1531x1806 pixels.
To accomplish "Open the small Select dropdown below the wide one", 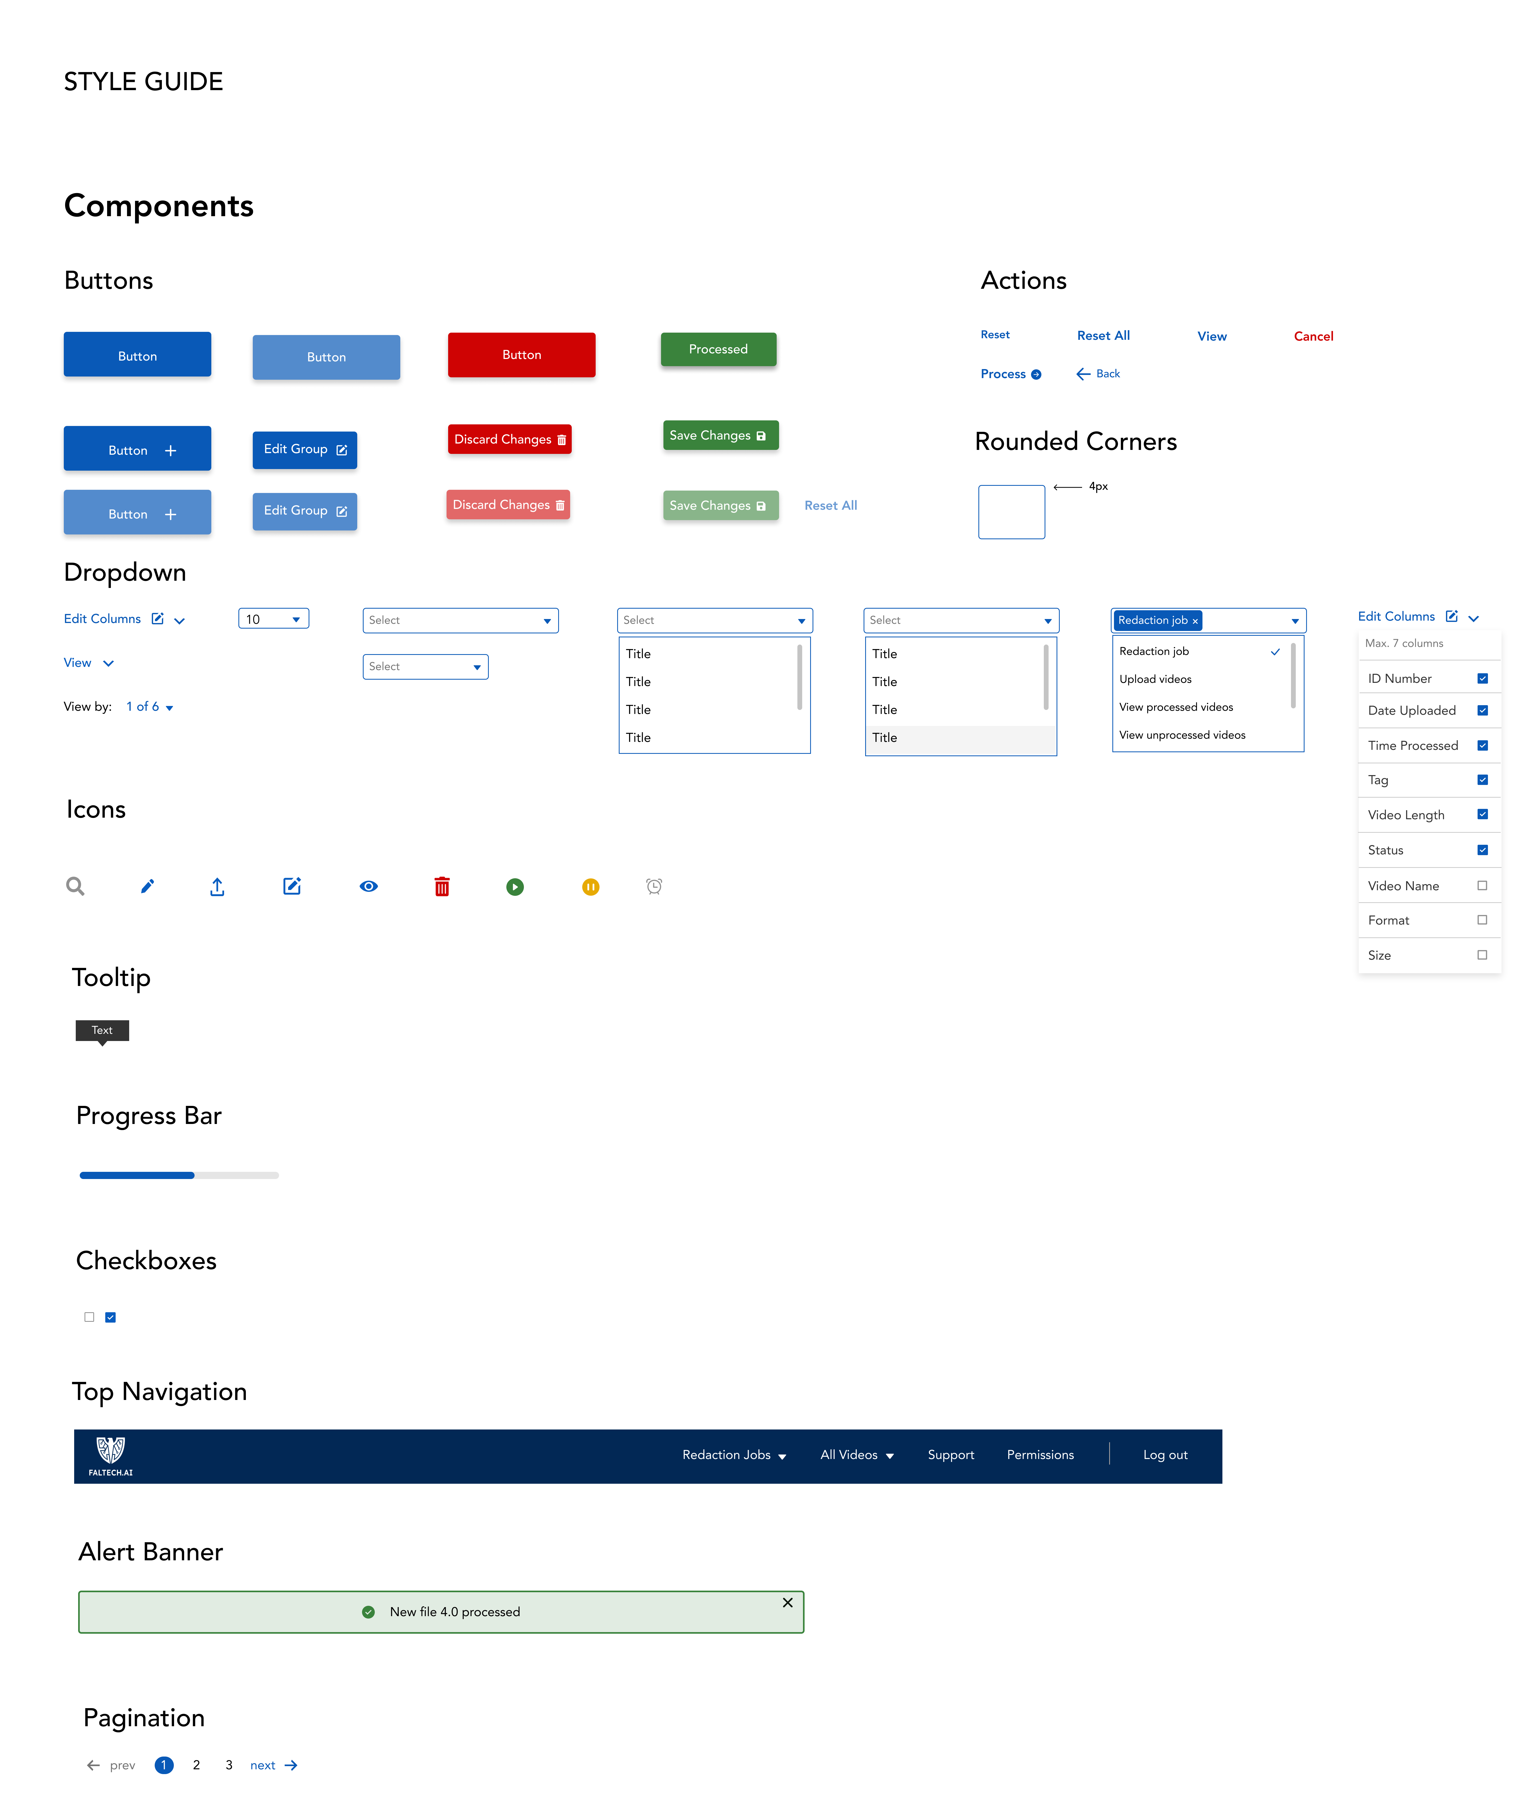I will (425, 667).
